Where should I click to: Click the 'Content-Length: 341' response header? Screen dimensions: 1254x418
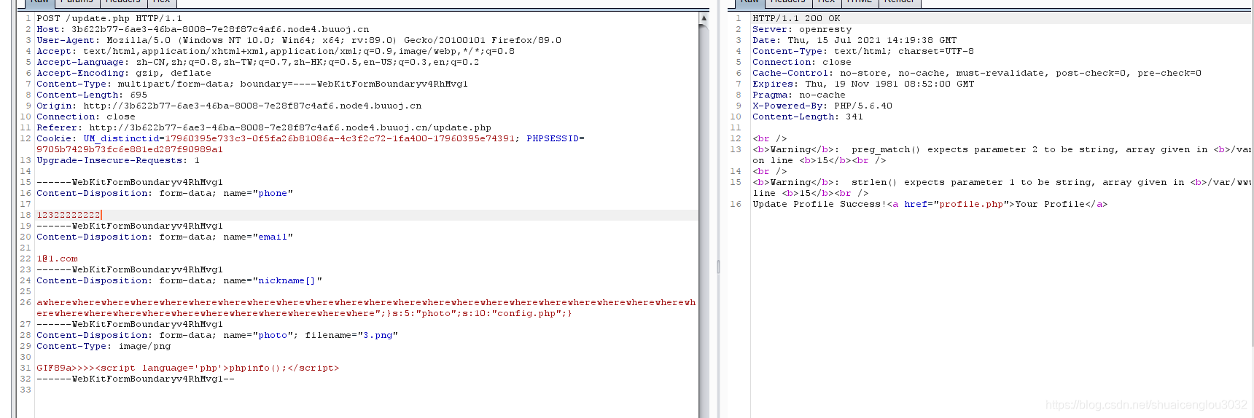[x=808, y=117]
